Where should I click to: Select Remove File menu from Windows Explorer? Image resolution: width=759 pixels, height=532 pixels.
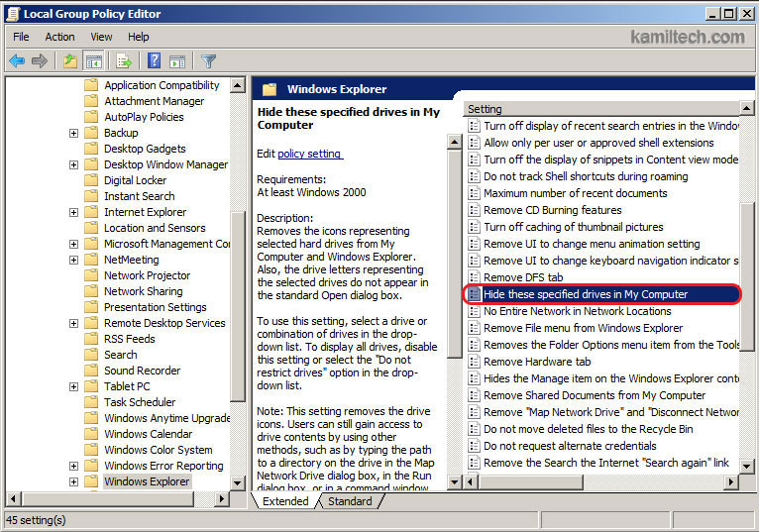pos(583,328)
